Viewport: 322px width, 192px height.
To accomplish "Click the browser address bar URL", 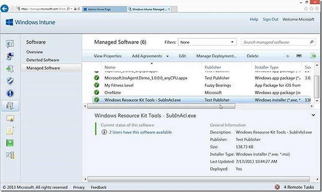I will coord(43,9).
